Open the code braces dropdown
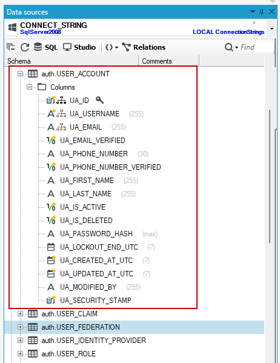Screen dimensions: 280x363 pos(112,47)
